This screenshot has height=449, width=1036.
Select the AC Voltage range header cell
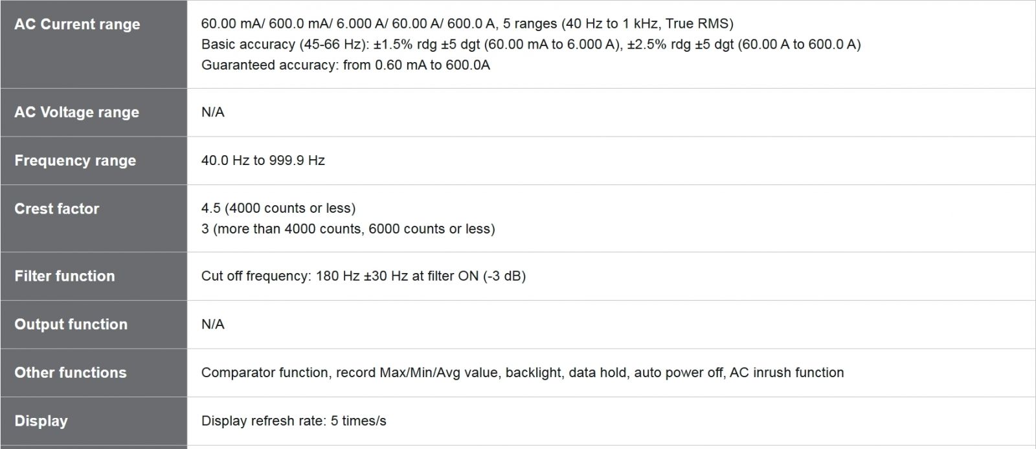[76, 113]
